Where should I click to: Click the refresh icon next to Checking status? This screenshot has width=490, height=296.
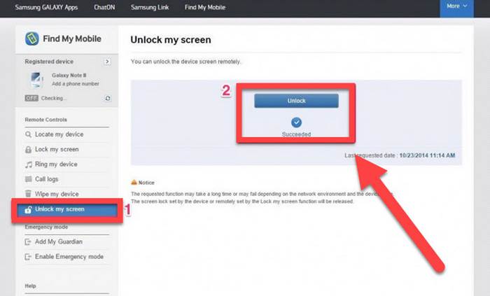pyautogui.click(x=107, y=99)
